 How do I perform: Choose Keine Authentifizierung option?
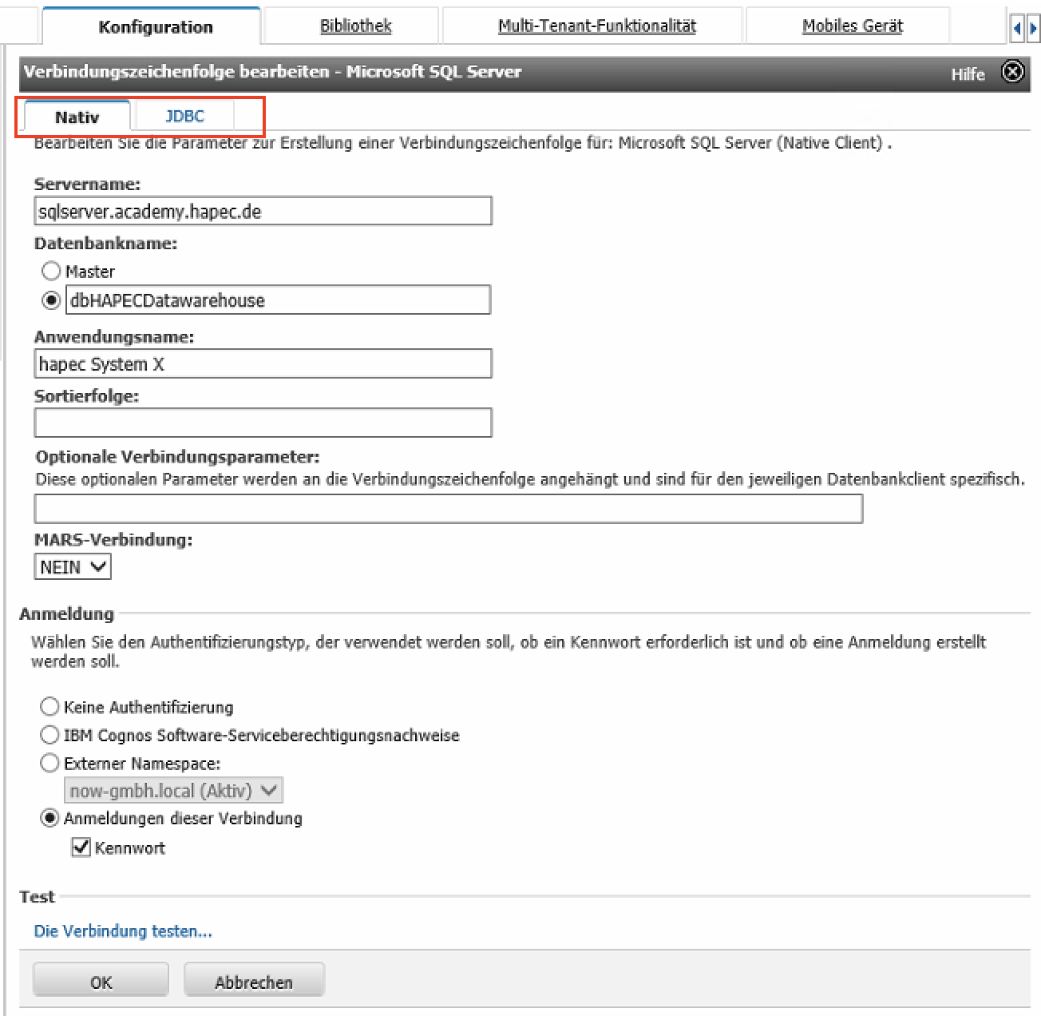pyautogui.click(x=49, y=707)
